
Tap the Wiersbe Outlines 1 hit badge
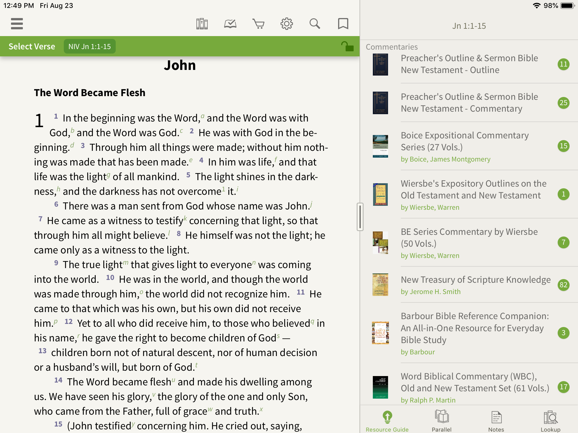564,194
